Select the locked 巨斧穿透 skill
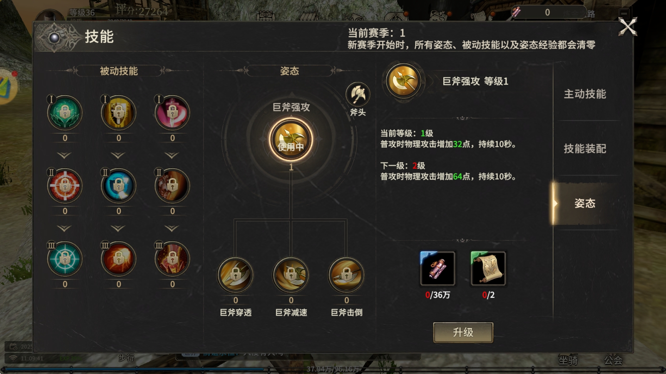Screen dimensions: 666x374 coord(236,275)
